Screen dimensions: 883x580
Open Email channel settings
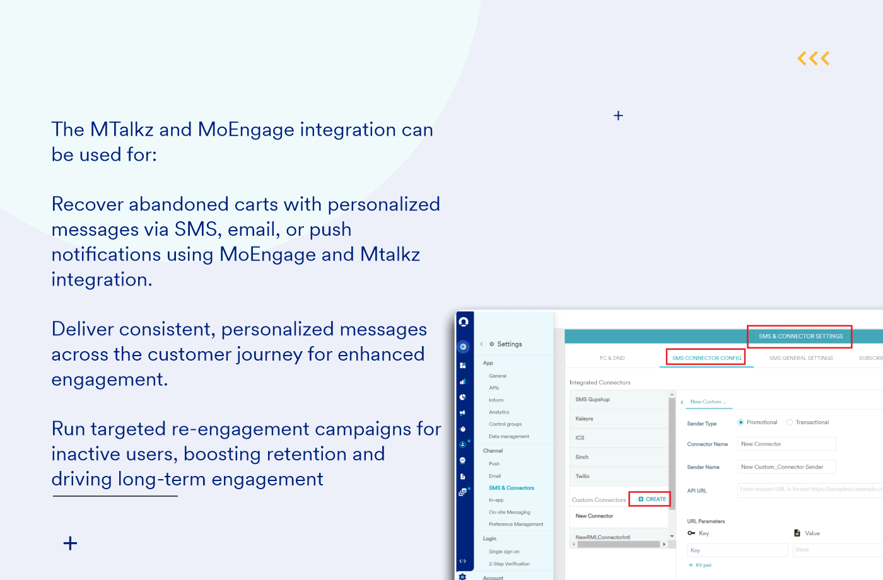[x=494, y=476]
